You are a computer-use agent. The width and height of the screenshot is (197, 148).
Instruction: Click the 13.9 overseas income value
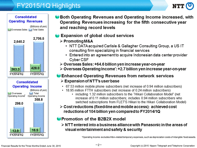point(15,131)
